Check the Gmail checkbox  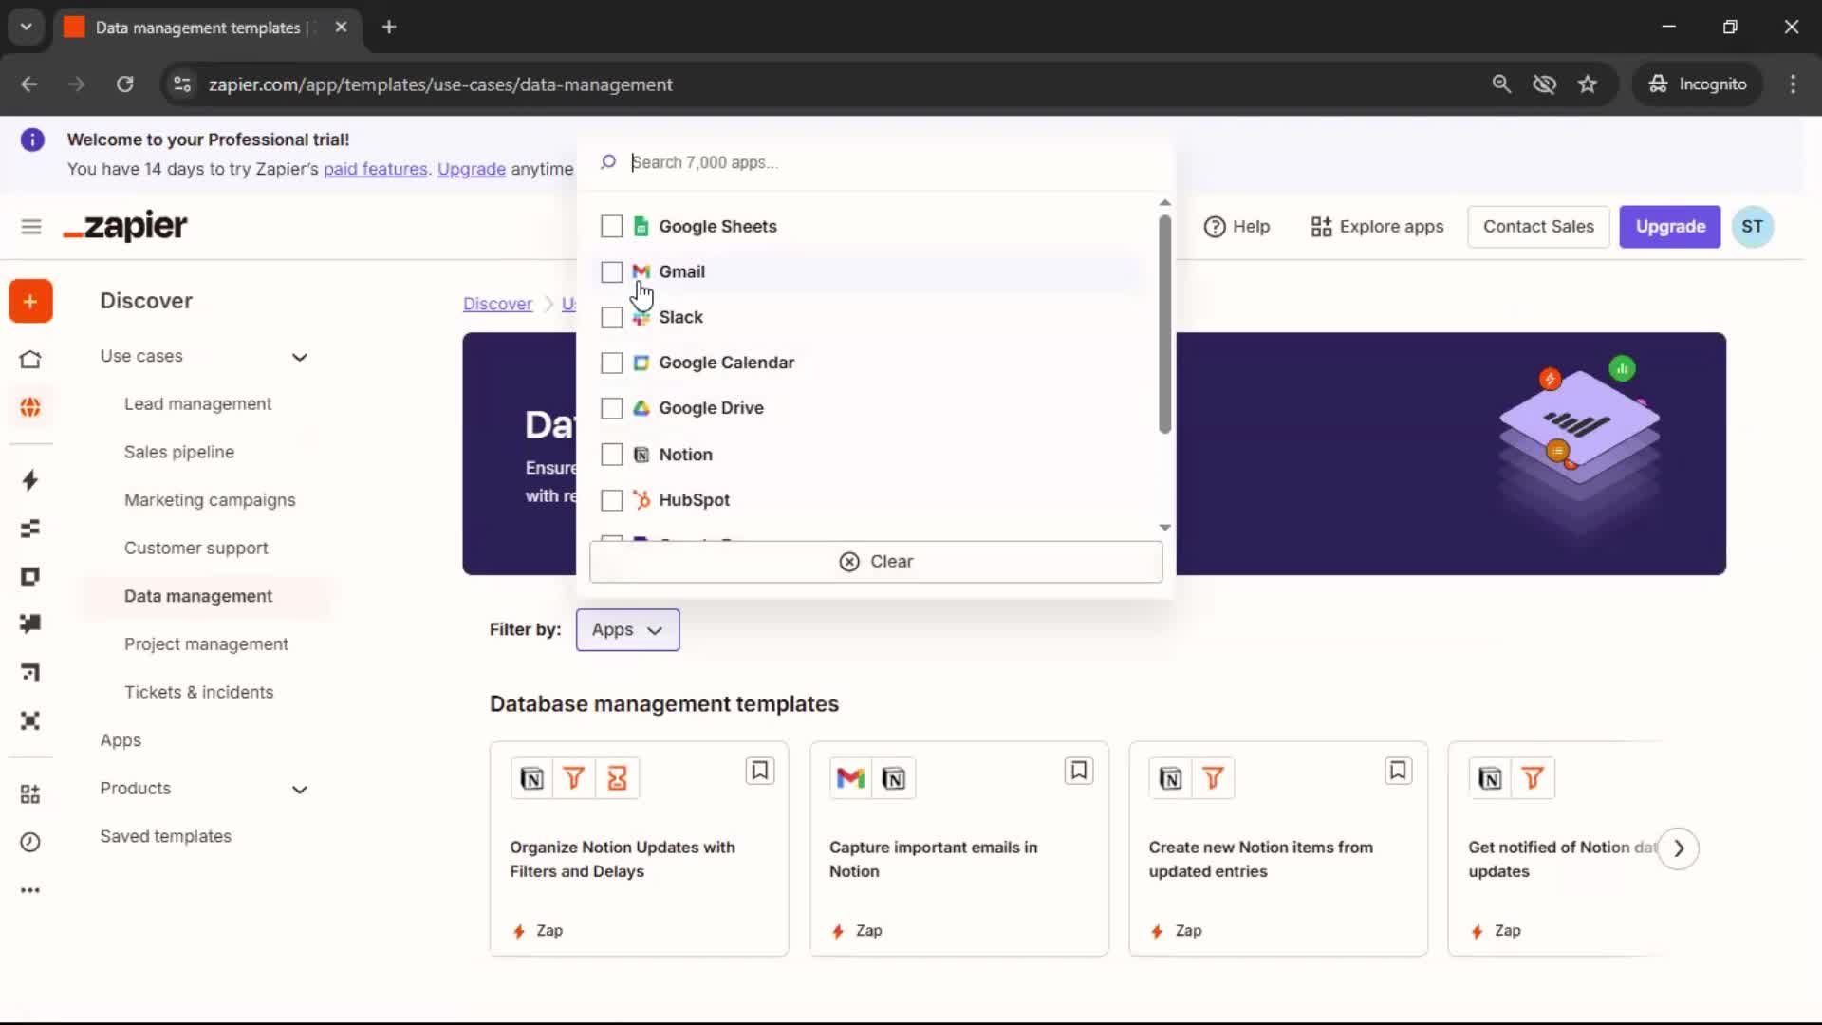click(x=612, y=272)
